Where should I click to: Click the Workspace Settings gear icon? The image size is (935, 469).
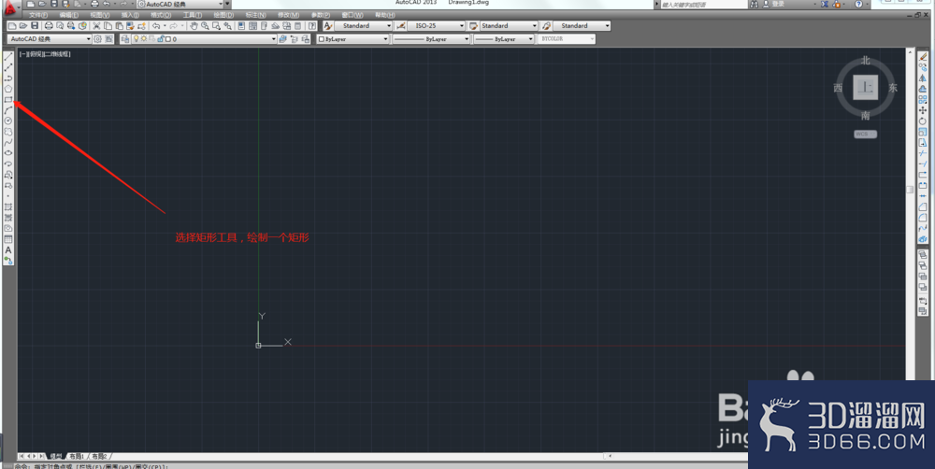click(x=98, y=38)
